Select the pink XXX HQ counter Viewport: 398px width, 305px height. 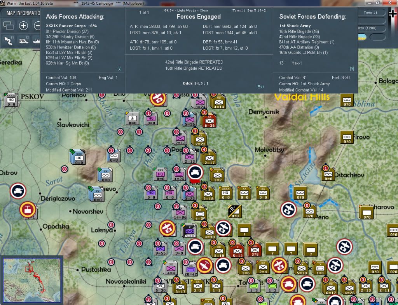161,174
